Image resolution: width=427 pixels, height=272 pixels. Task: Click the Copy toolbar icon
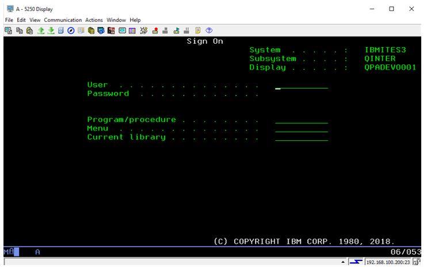19,30
